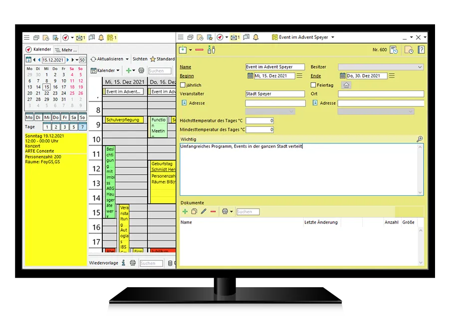Click the printer icon in calendar toolbar
449x336 pixels.
pos(141,71)
